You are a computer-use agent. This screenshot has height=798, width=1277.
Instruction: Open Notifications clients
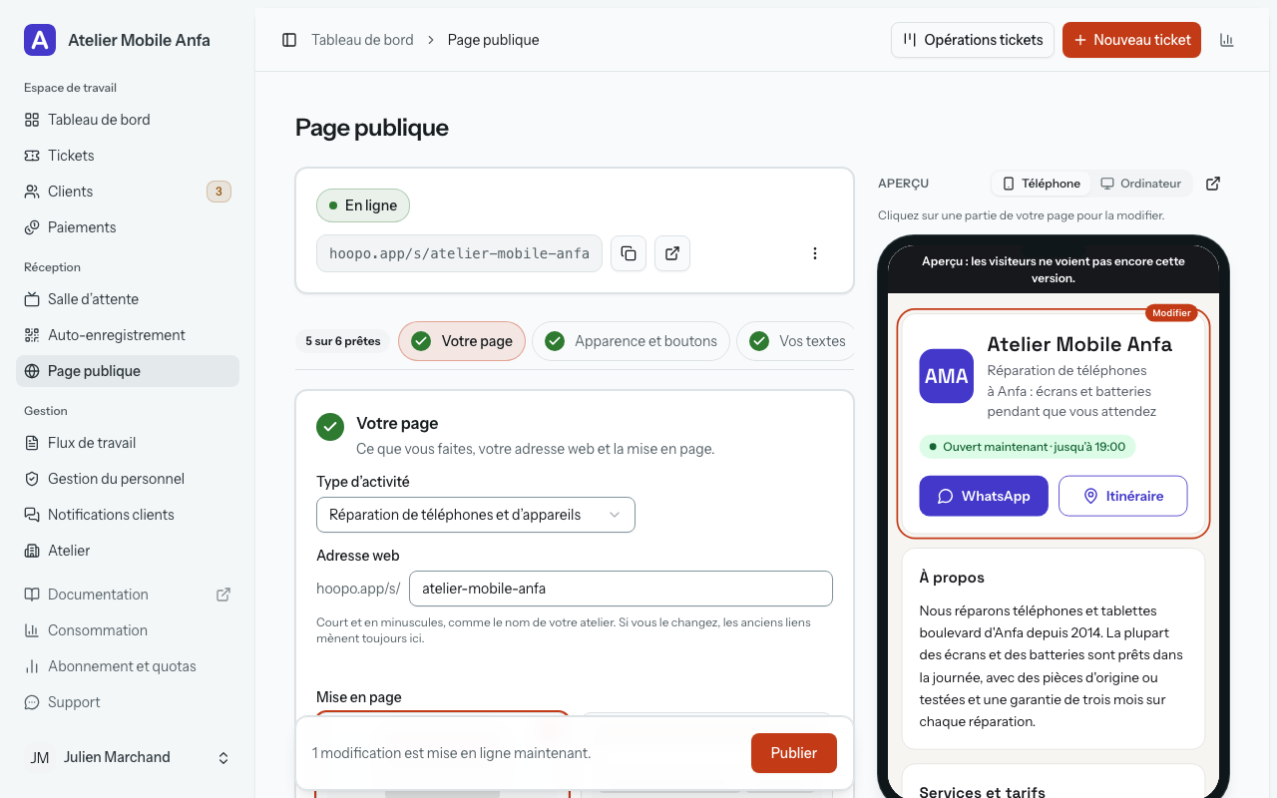[x=128, y=515]
